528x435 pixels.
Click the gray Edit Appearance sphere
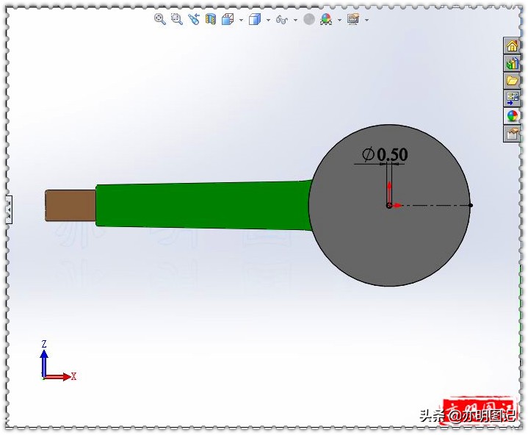309,19
